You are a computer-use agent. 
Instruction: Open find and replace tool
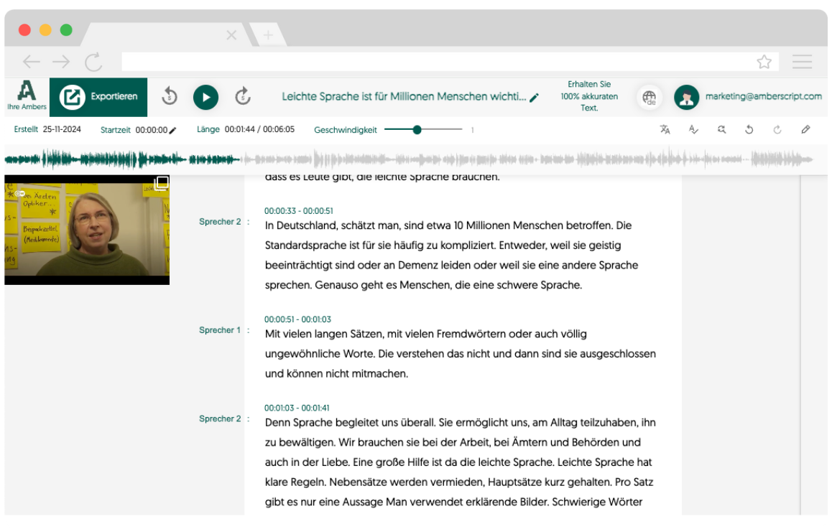721,129
